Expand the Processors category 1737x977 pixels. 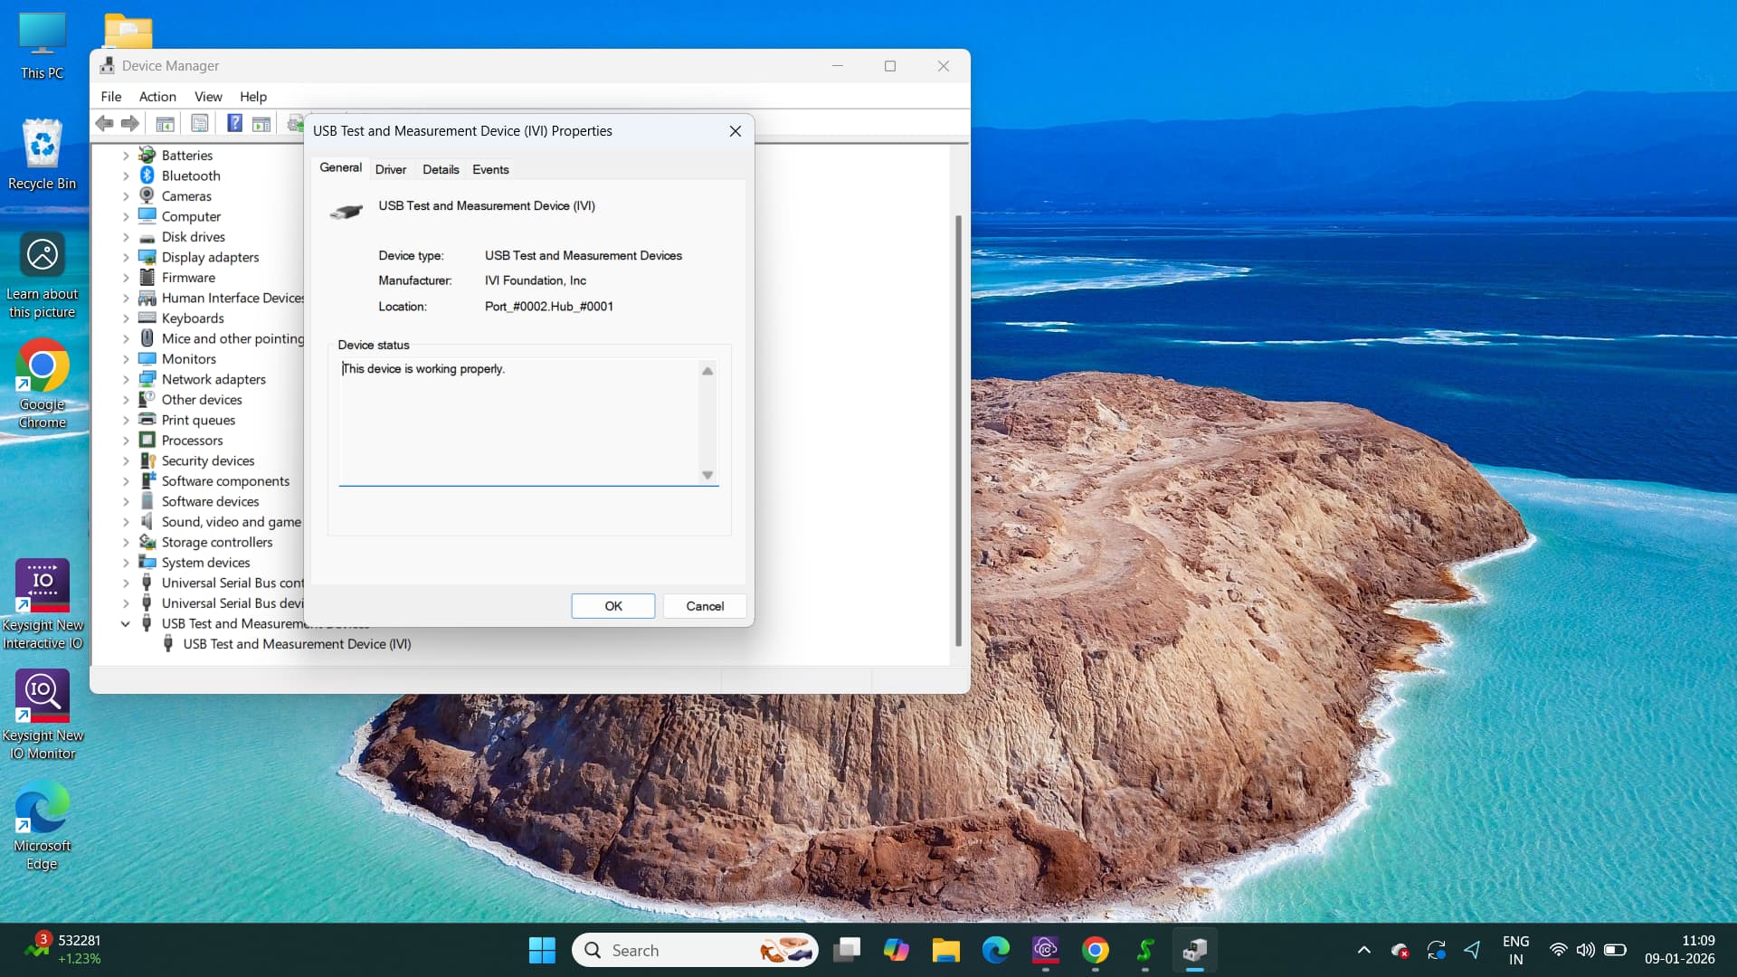pos(126,441)
